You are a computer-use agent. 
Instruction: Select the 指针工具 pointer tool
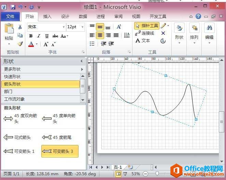pyautogui.click(x=147, y=26)
